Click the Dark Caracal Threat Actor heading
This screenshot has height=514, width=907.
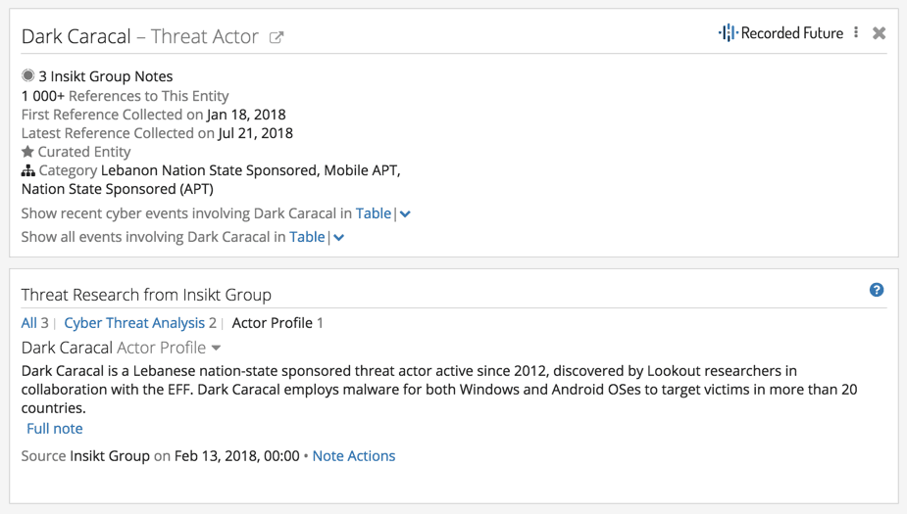(140, 36)
